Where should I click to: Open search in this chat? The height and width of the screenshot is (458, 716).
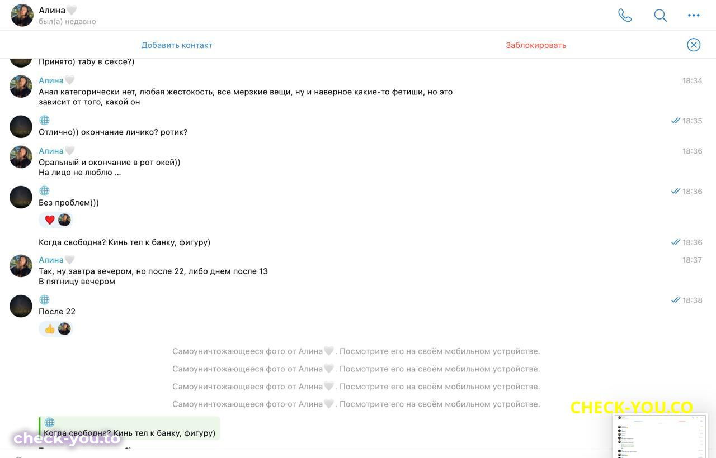click(x=661, y=15)
